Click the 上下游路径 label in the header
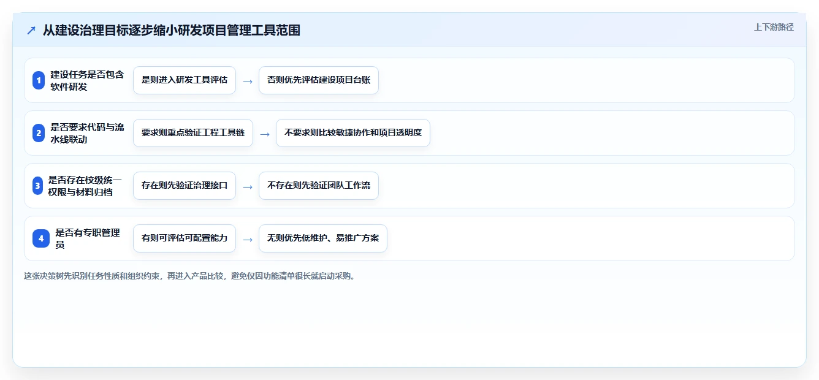 (774, 27)
